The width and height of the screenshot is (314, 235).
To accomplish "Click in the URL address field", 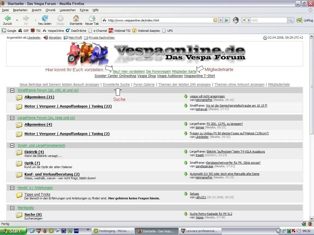I will point(158,20).
